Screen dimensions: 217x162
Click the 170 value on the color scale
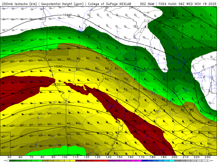[x=142, y=157]
